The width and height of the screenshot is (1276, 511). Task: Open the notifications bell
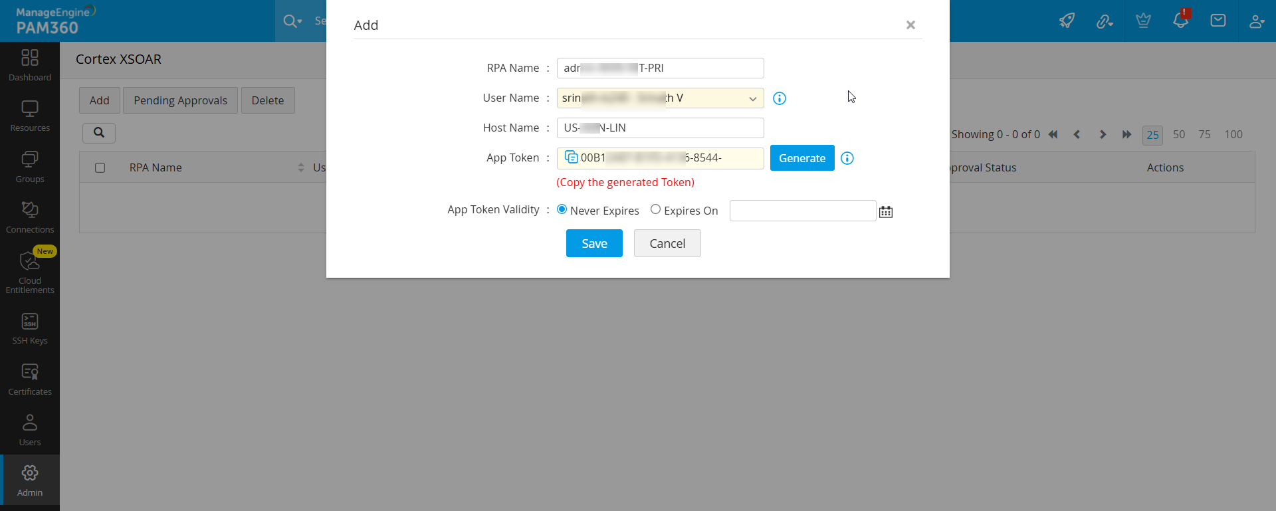[1181, 21]
